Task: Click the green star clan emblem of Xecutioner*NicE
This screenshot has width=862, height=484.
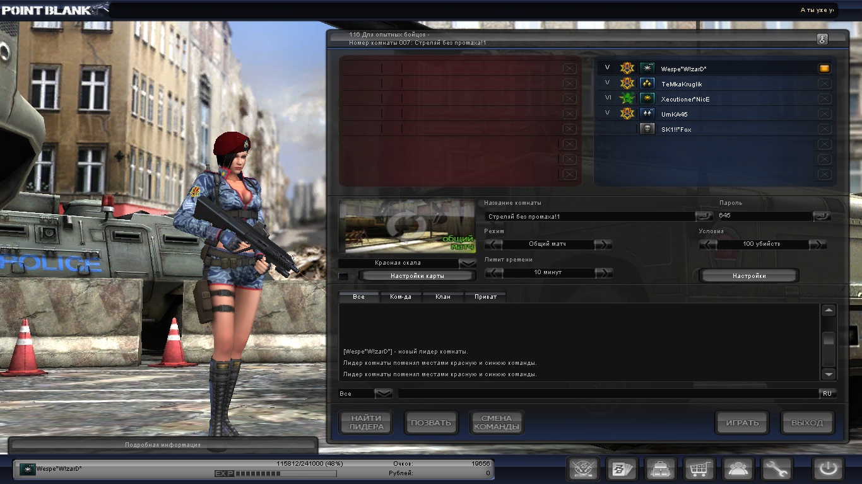Action: click(627, 98)
